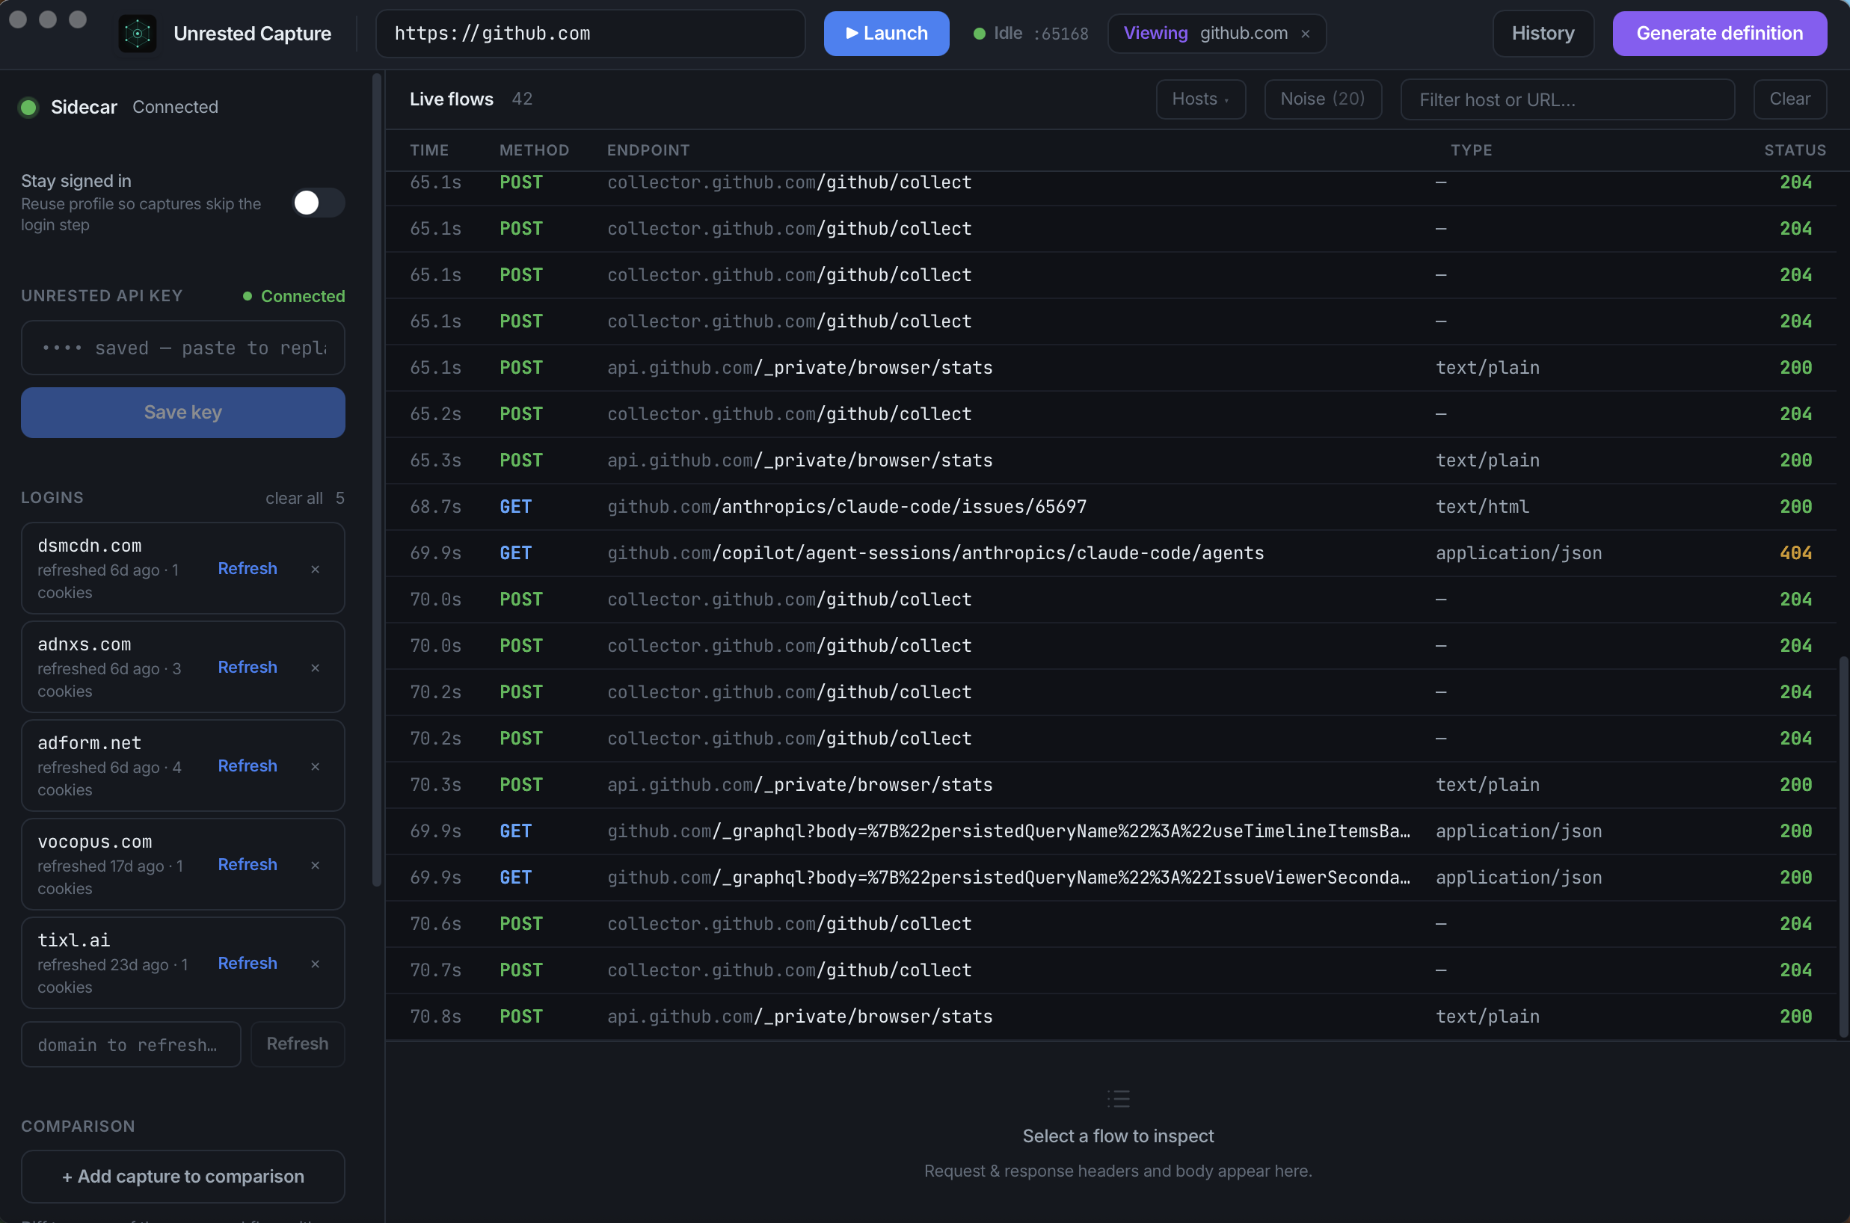Focus the URL bar showing https://github.com
Viewport: 1850px width, 1223px height.
(x=590, y=34)
